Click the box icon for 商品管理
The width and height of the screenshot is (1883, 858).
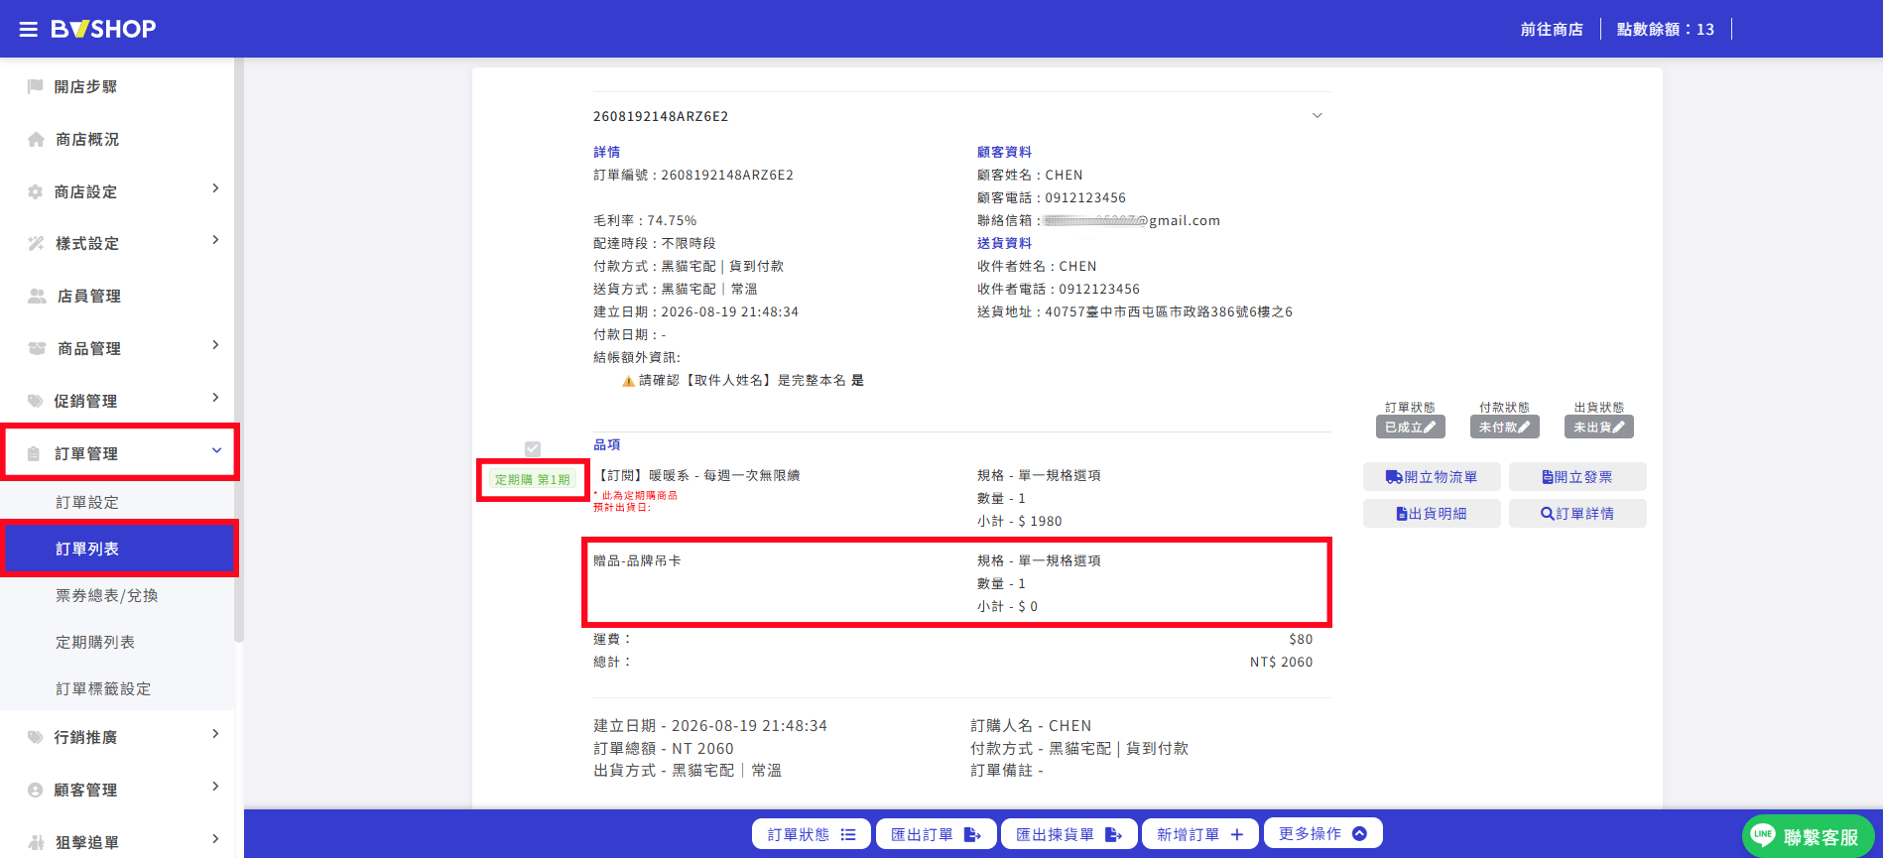37,348
